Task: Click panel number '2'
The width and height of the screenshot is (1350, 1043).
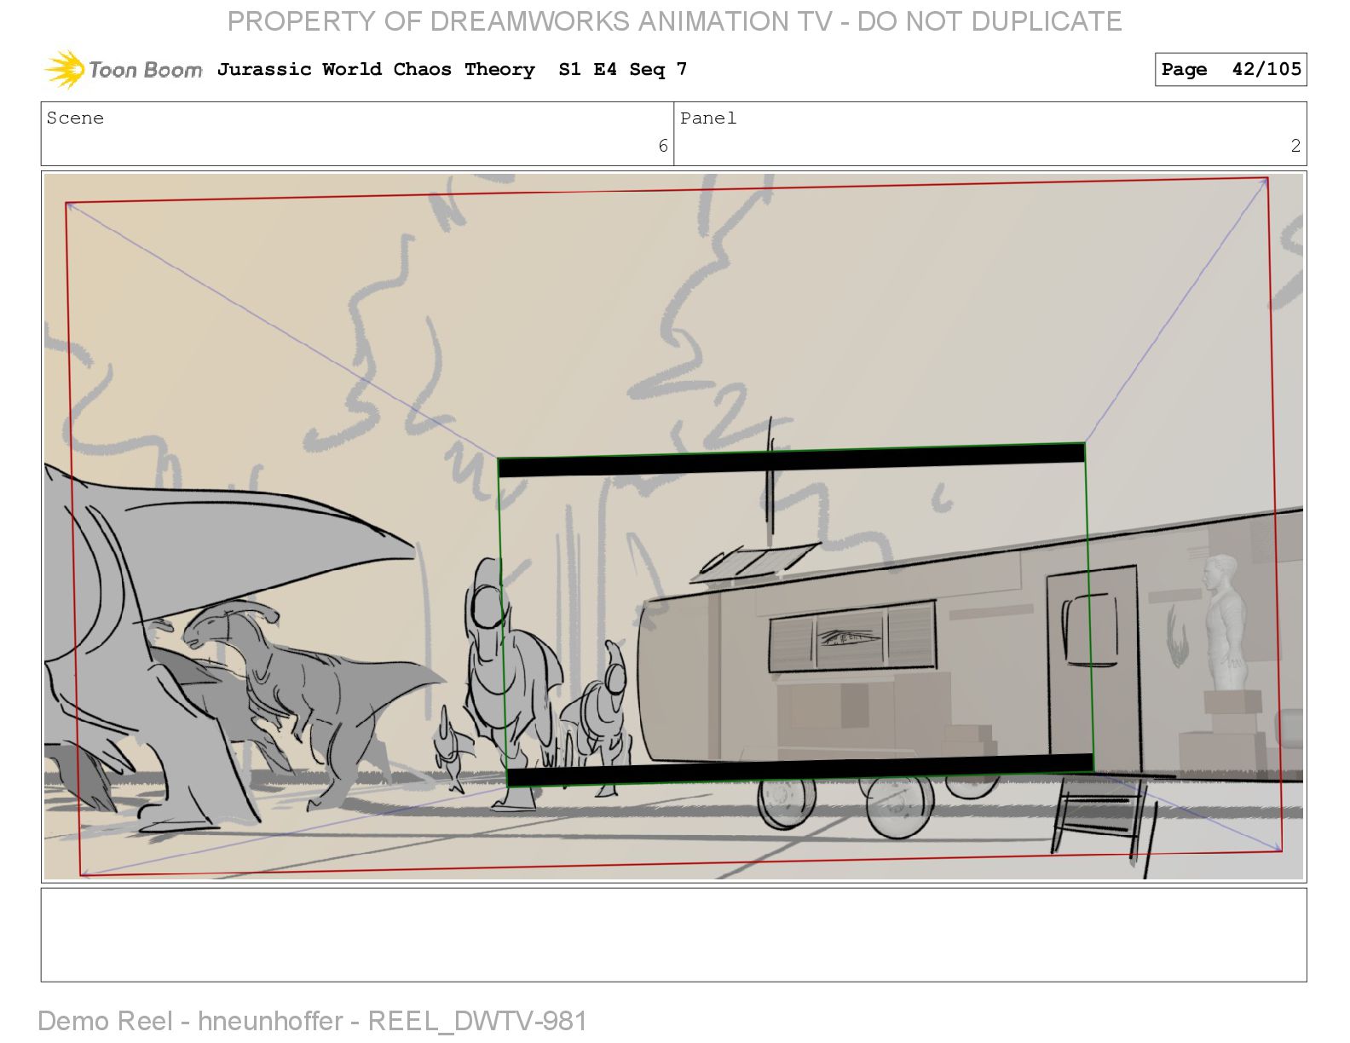Action: [1295, 146]
